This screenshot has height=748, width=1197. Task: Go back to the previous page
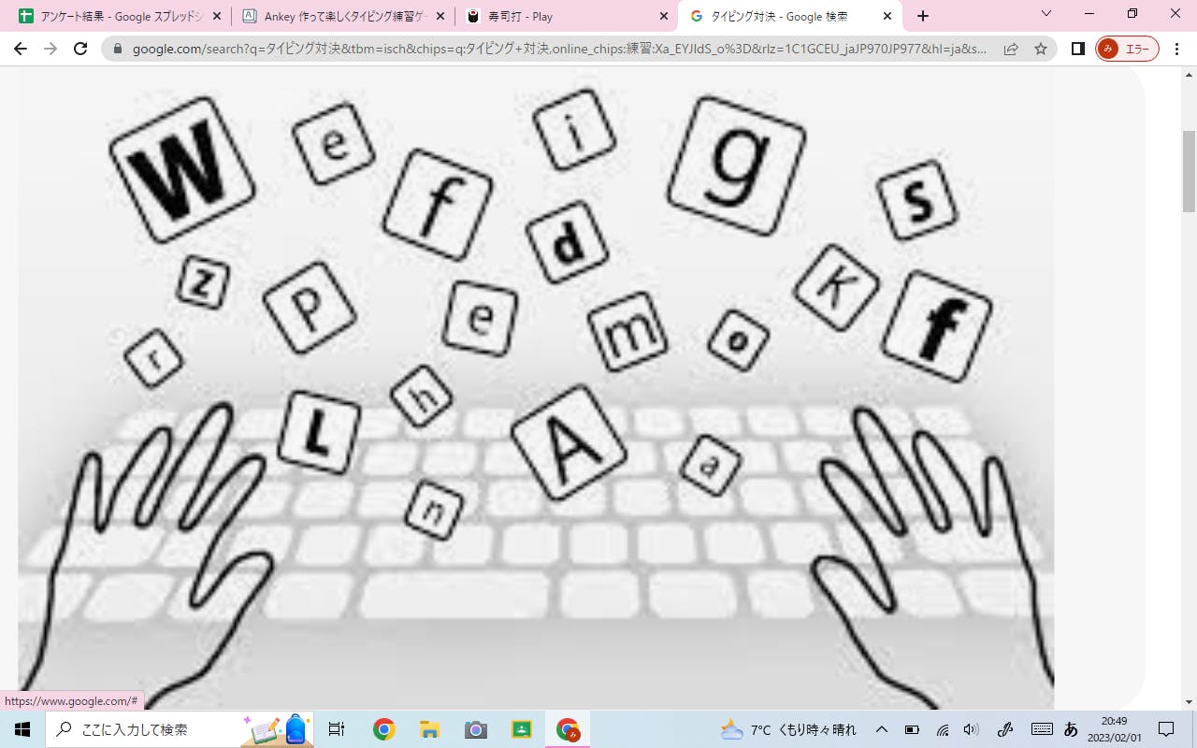(21, 49)
